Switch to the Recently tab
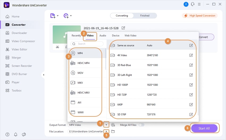226x140 pixels. tap(76, 36)
